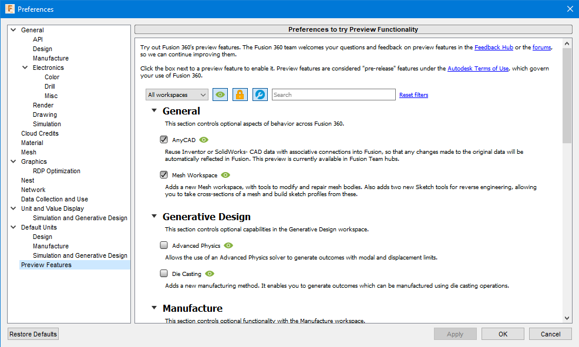Click the scrollbar up arrow
This screenshot has height=347, width=579.
(567, 43)
